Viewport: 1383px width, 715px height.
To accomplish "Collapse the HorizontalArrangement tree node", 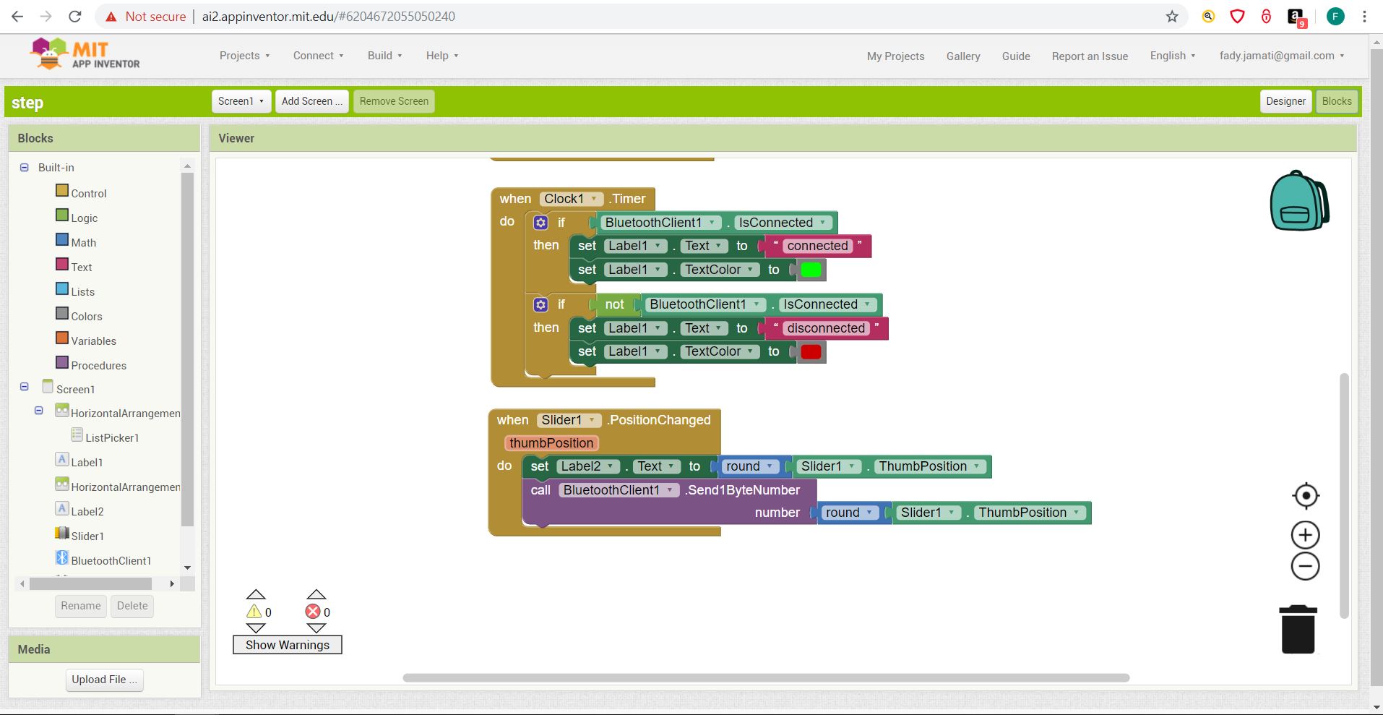I will (x=38, y=411).
